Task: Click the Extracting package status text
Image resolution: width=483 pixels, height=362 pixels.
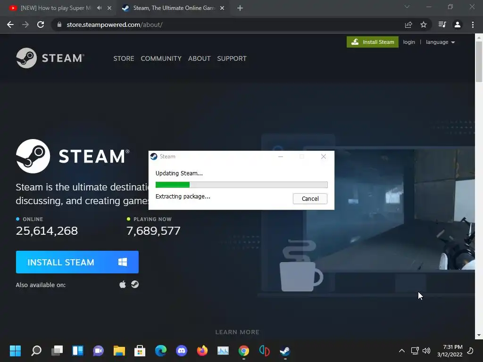Action: pos(183,197)
